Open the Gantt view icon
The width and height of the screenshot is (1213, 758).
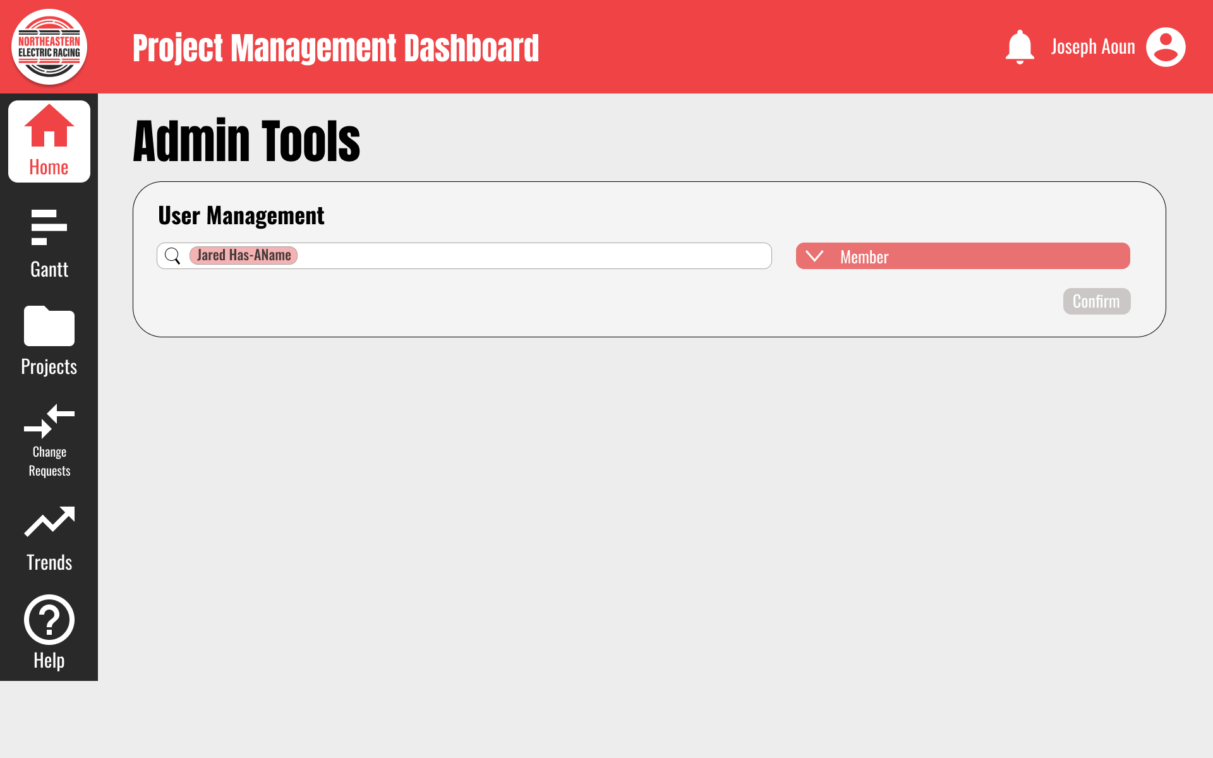pos(49,227)
